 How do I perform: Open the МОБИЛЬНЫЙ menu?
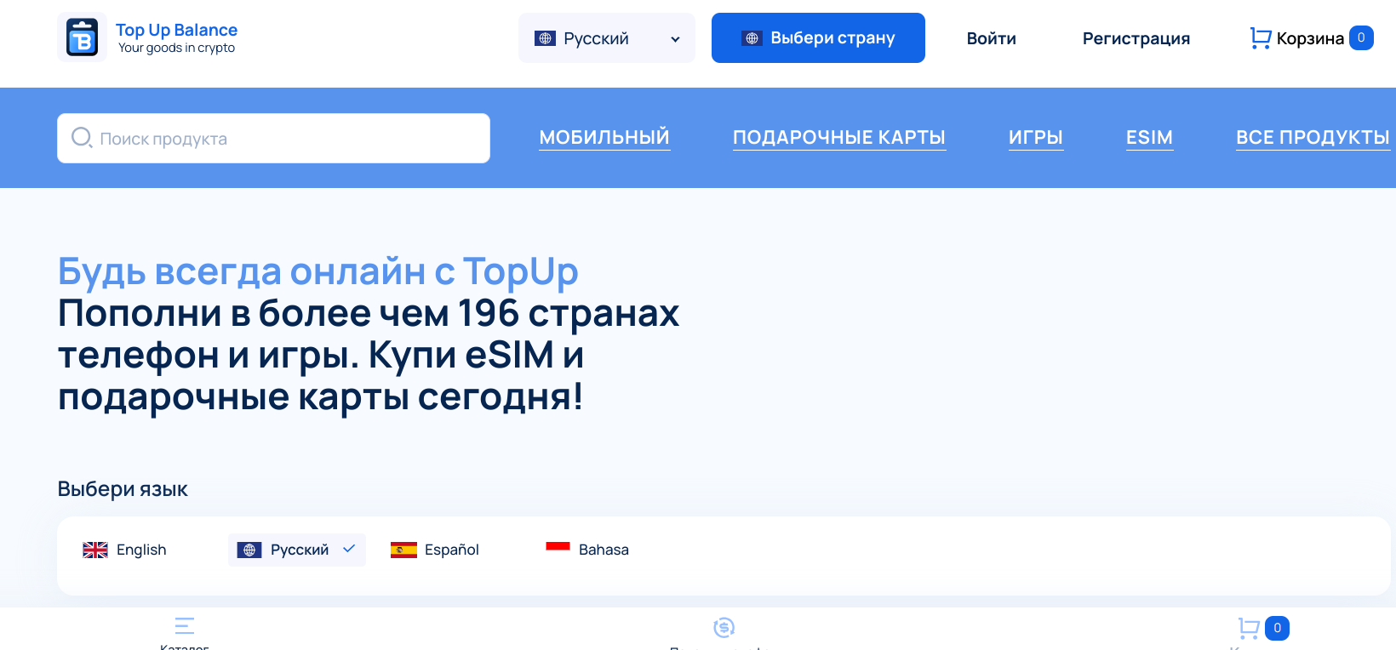click(x=604, y=137)
